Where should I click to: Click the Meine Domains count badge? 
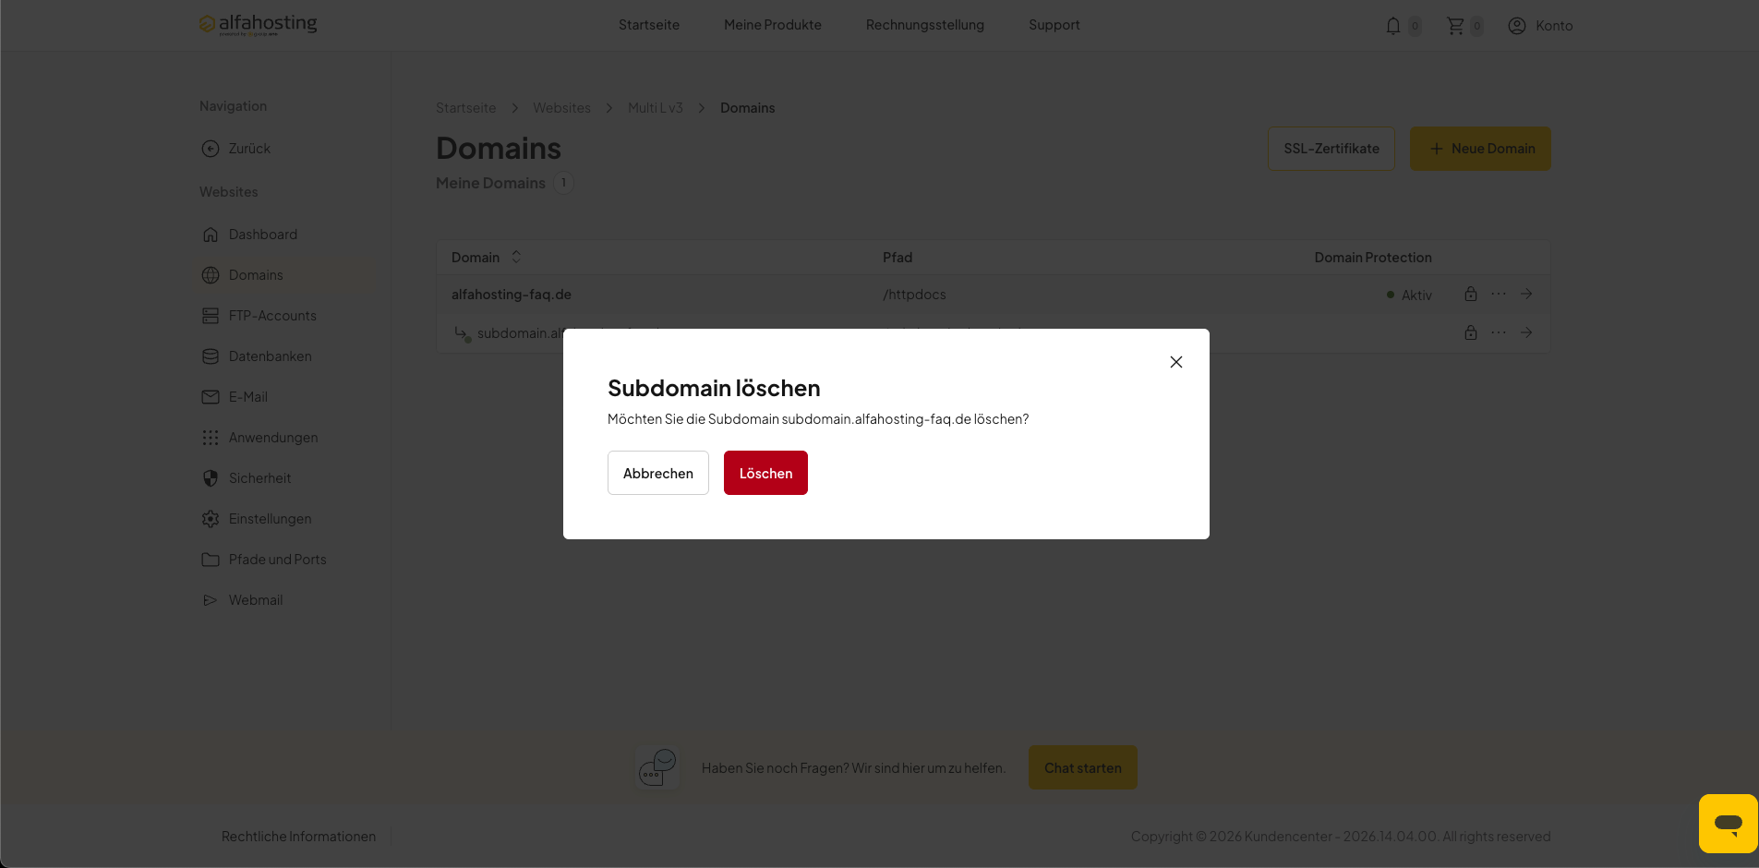point(563,183)
